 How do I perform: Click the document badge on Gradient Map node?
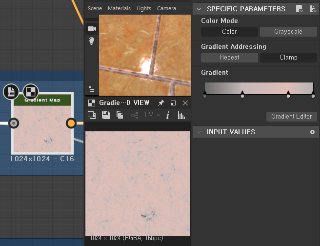tap(11, 92)
